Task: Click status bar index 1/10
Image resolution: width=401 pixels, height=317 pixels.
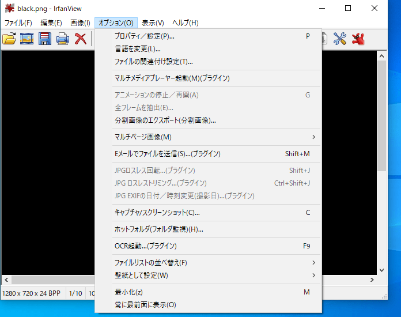Action: [x=75, y=293]
